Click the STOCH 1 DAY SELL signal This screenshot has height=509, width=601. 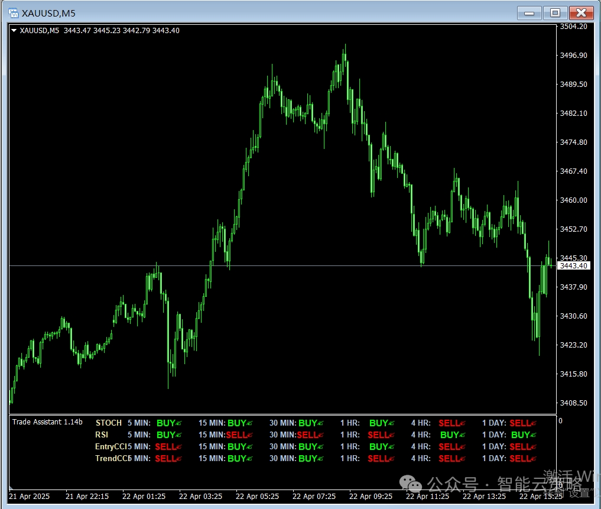523,423
